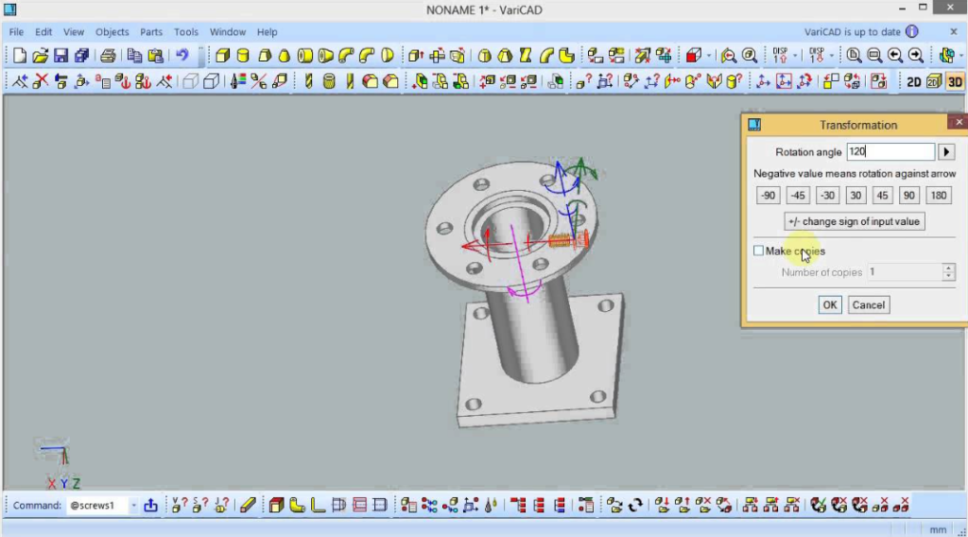Open the dropdown of the last top toolbar icon
The width and height of the screenshot is (968, 537).
(961, 56)
